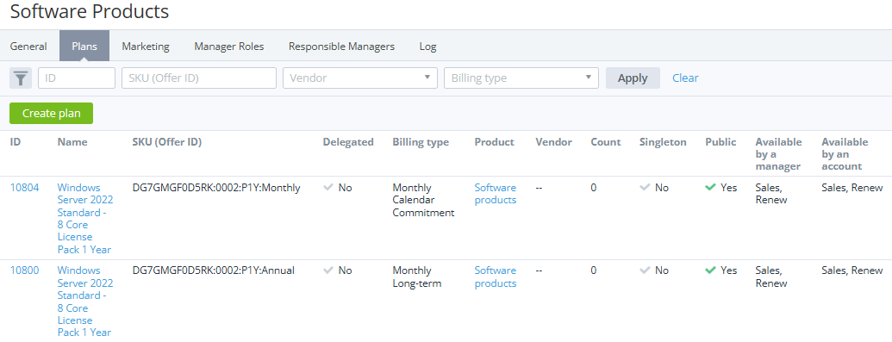Open Software products link in row 10800
Viewport: 892px width, 342px height.
496,277
